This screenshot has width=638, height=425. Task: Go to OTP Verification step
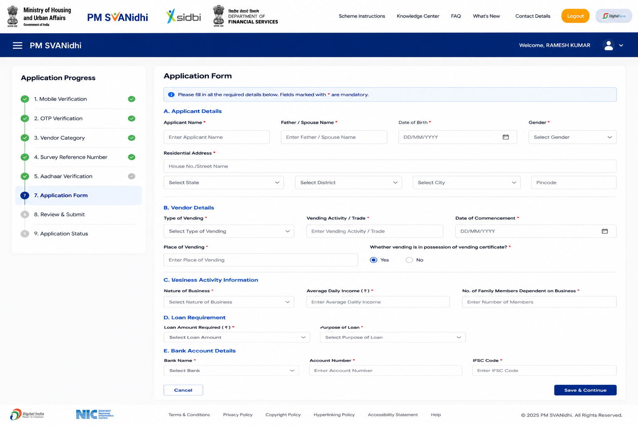[58, 119]
